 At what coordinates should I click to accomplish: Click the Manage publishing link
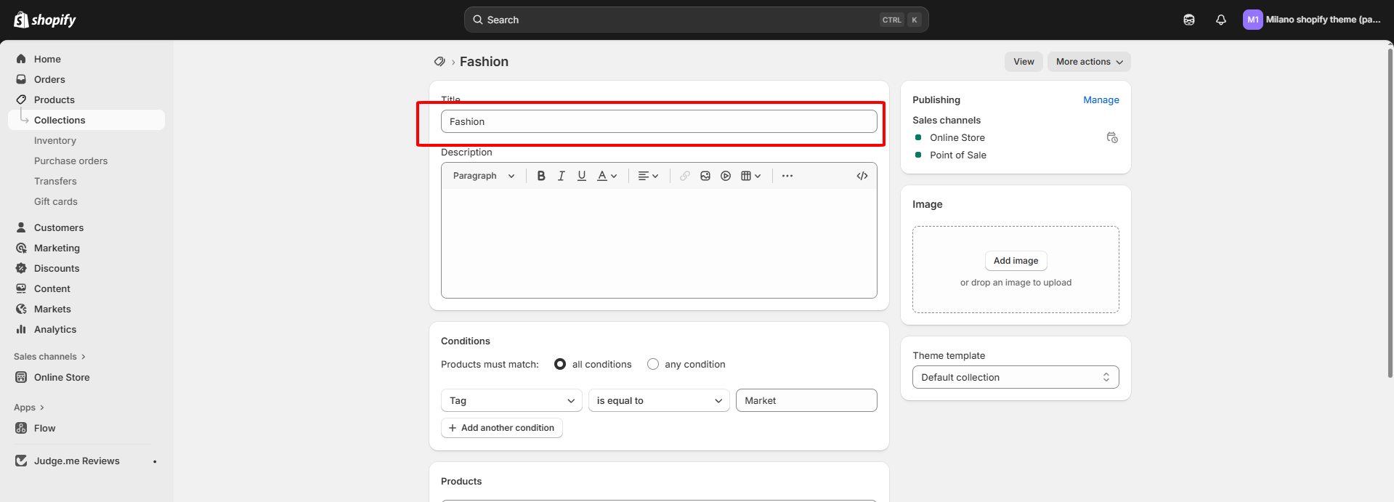[1101, 100]
